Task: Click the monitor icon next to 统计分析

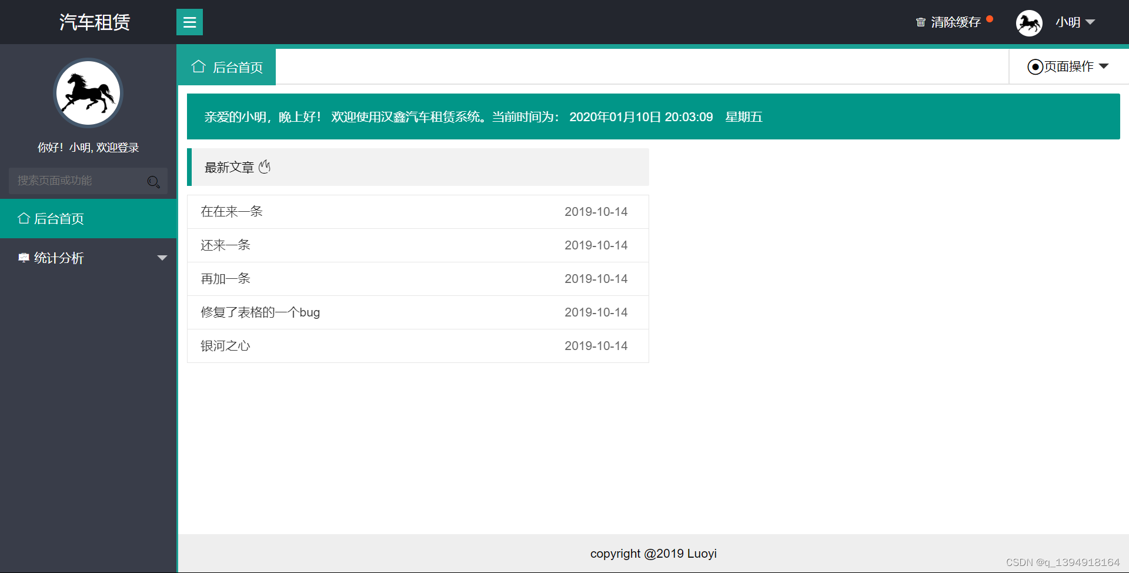Action: pyautogui.click(x=24, y=258)
